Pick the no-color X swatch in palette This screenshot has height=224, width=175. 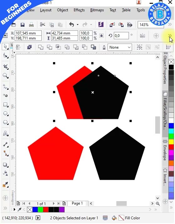[x=171, y=62]
